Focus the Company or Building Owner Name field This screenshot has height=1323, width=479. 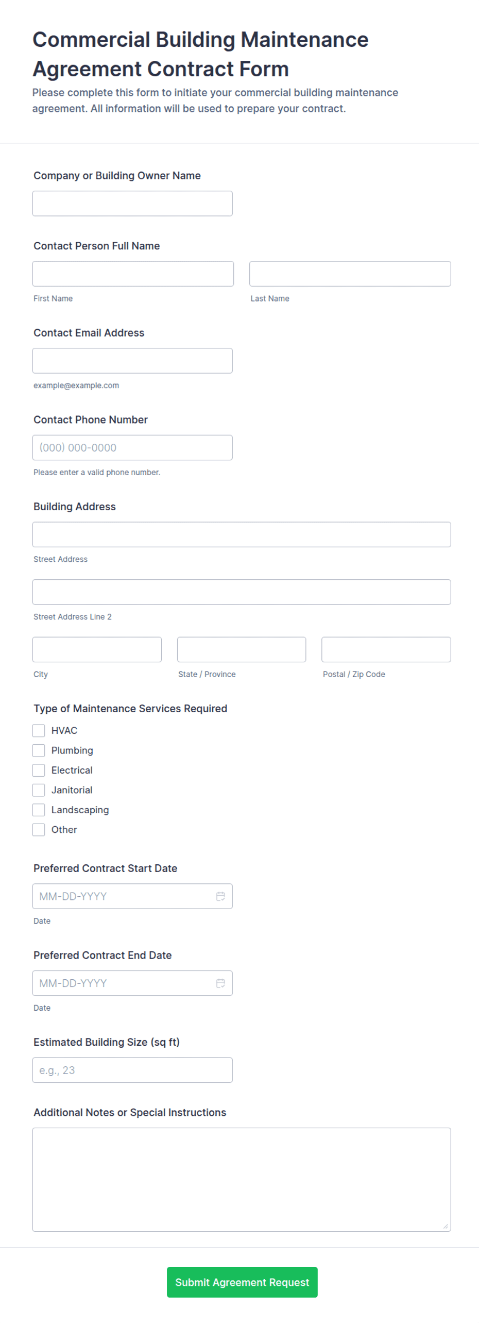[132, 204]
